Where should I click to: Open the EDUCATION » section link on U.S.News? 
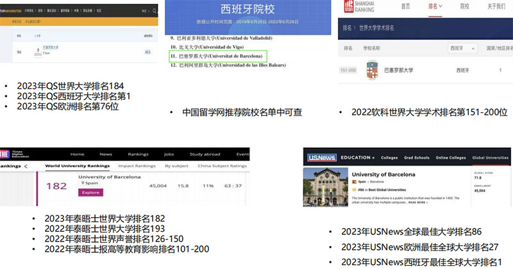click(358, 158)
